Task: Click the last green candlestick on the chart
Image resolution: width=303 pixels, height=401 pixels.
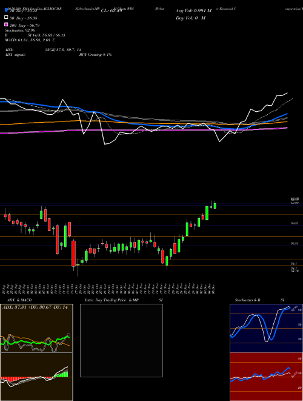Action: [x=215, y=205]
